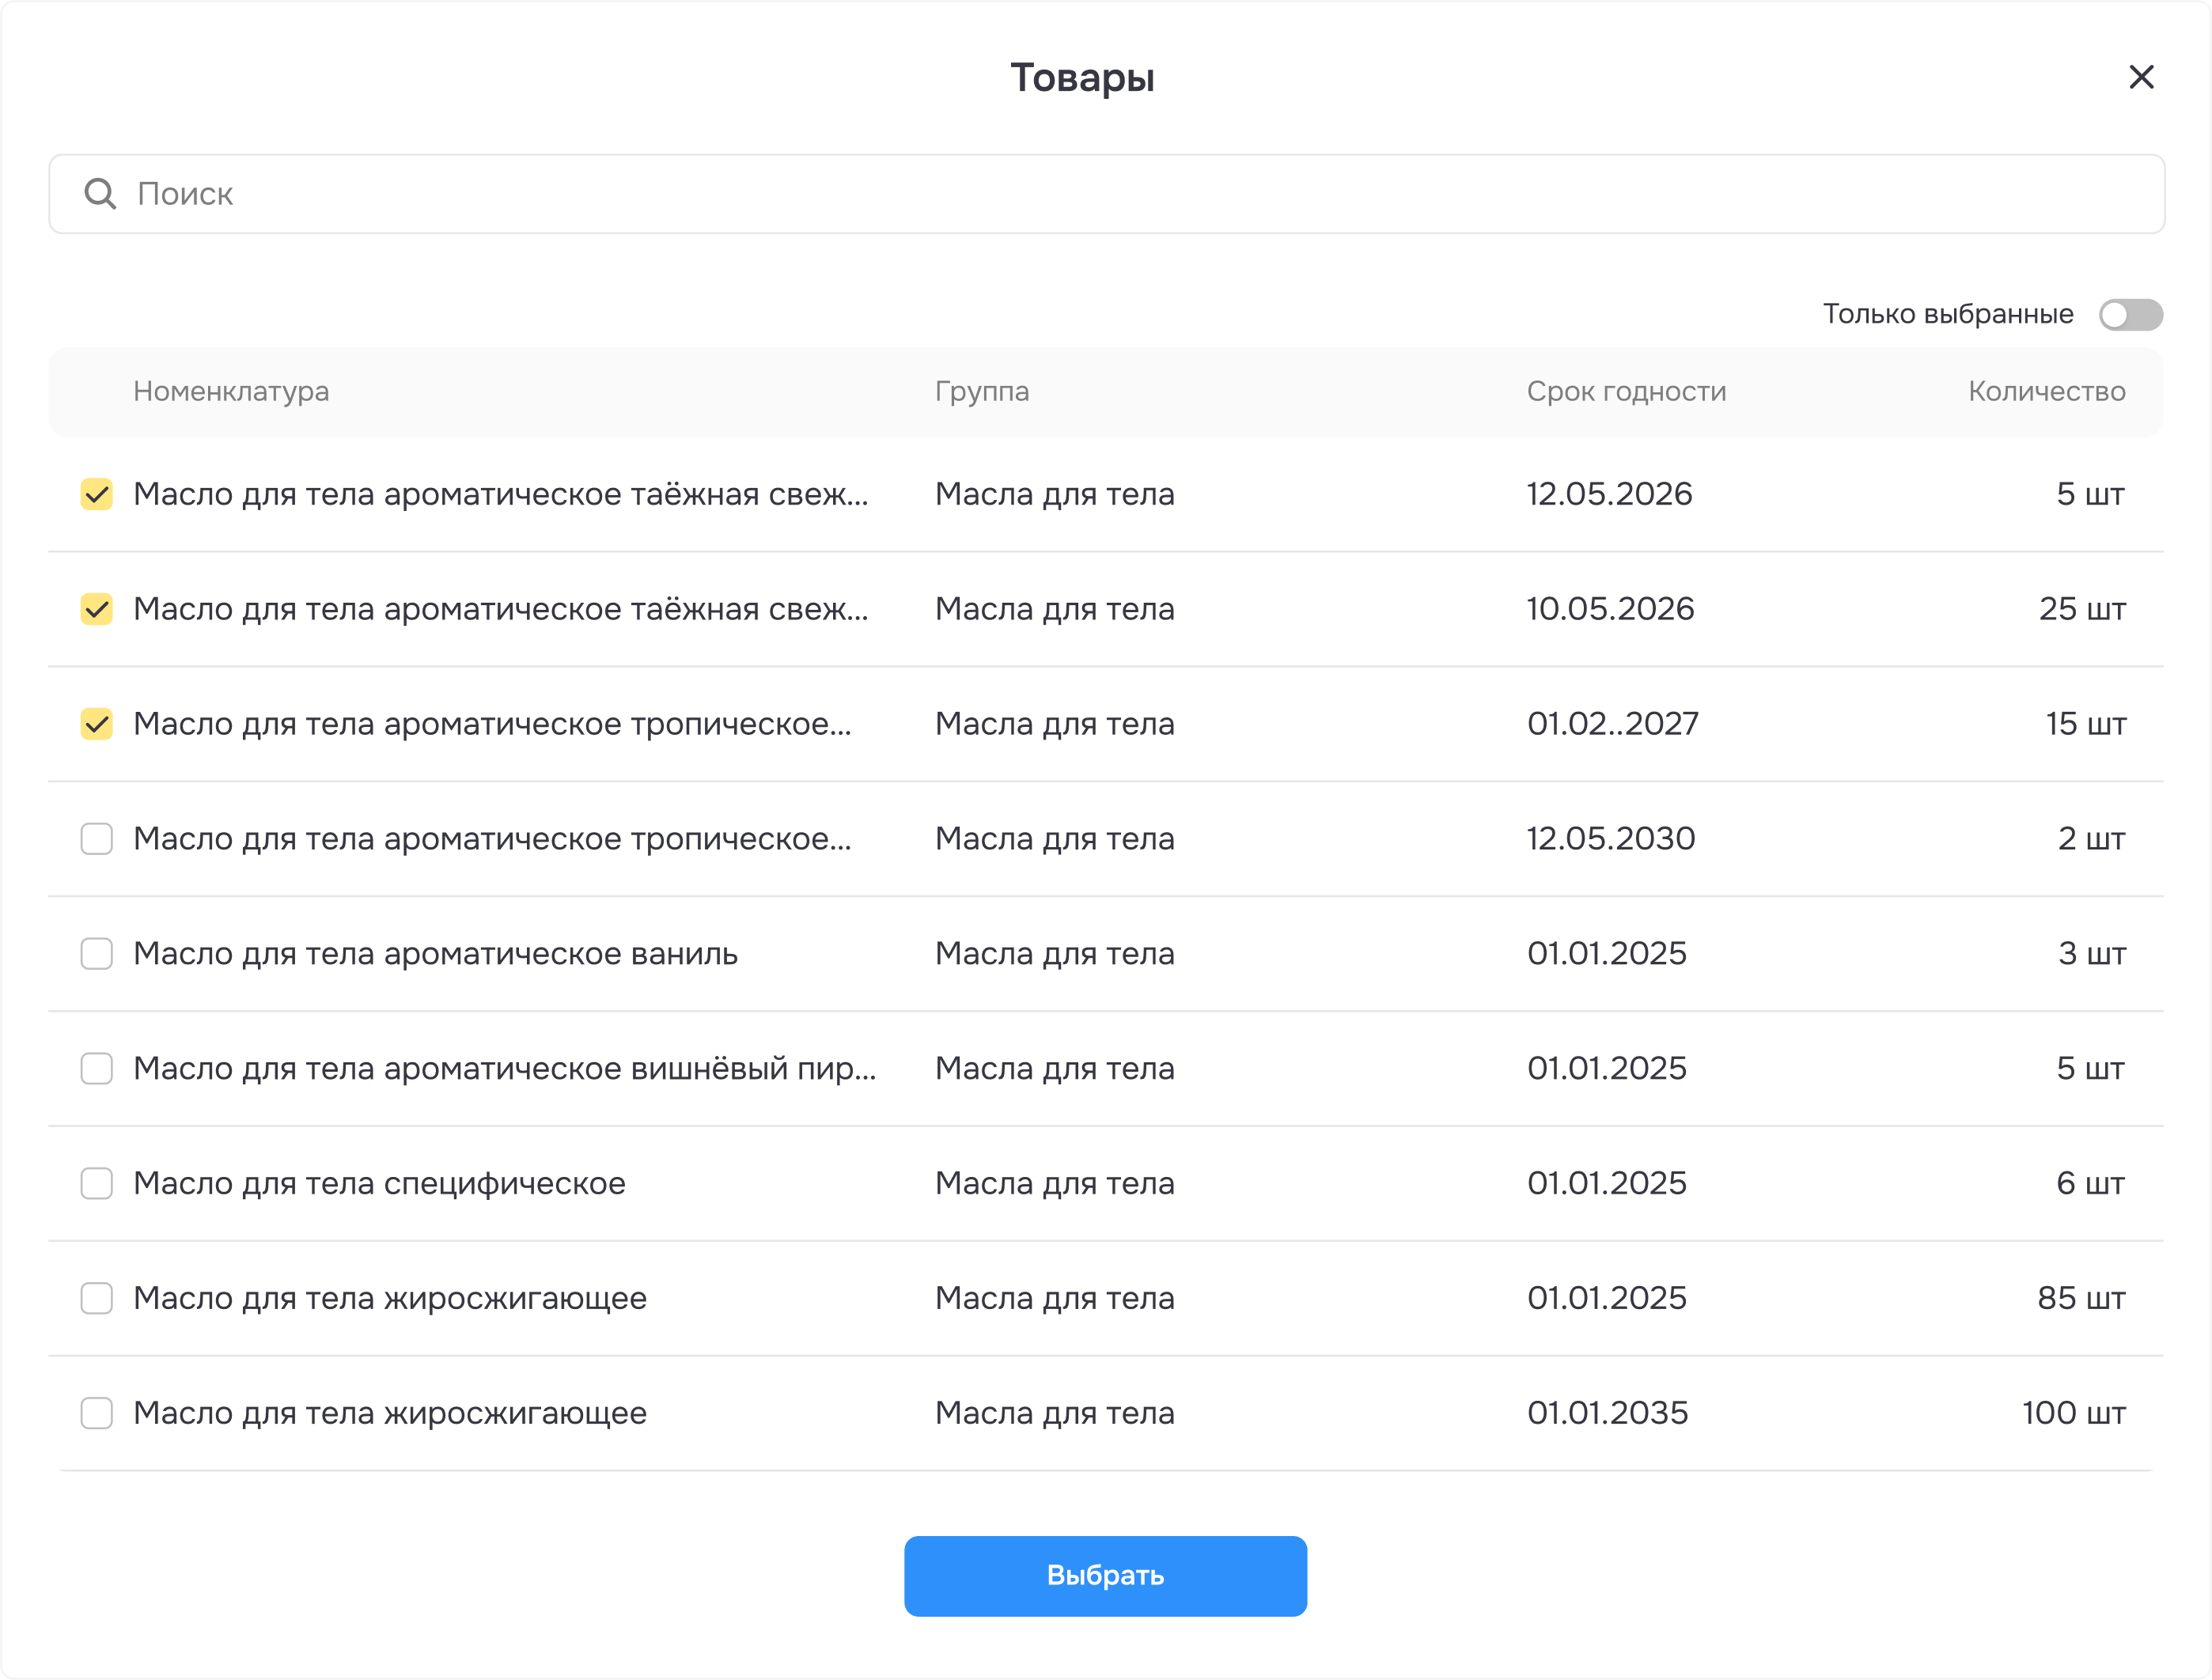Click quantity 85 шт
This screenshot has height=1680, width=2212.
pos(2082,1299)
